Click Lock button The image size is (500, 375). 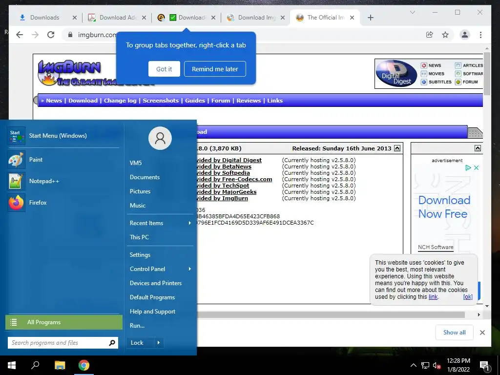click(x=140, y=343)
